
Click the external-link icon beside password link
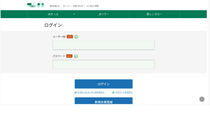pyautogui.click(x=114, y=92)
